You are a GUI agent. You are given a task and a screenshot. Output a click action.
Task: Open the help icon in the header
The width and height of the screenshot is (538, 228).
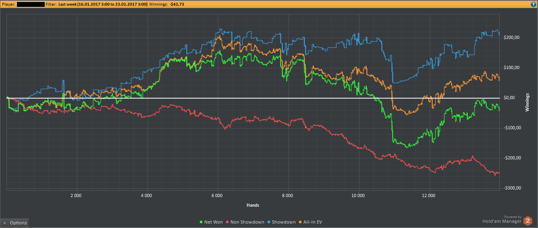pos(533,4)
